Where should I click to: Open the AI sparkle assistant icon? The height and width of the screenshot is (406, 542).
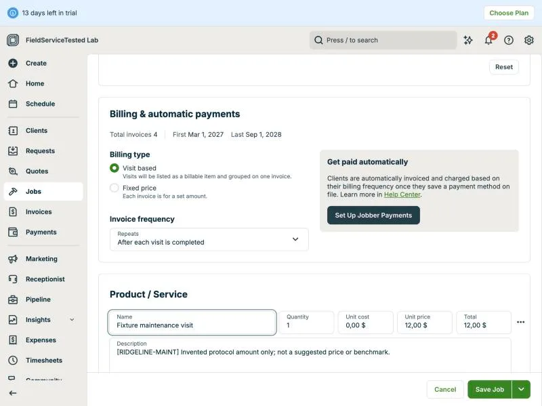(468, 40)
